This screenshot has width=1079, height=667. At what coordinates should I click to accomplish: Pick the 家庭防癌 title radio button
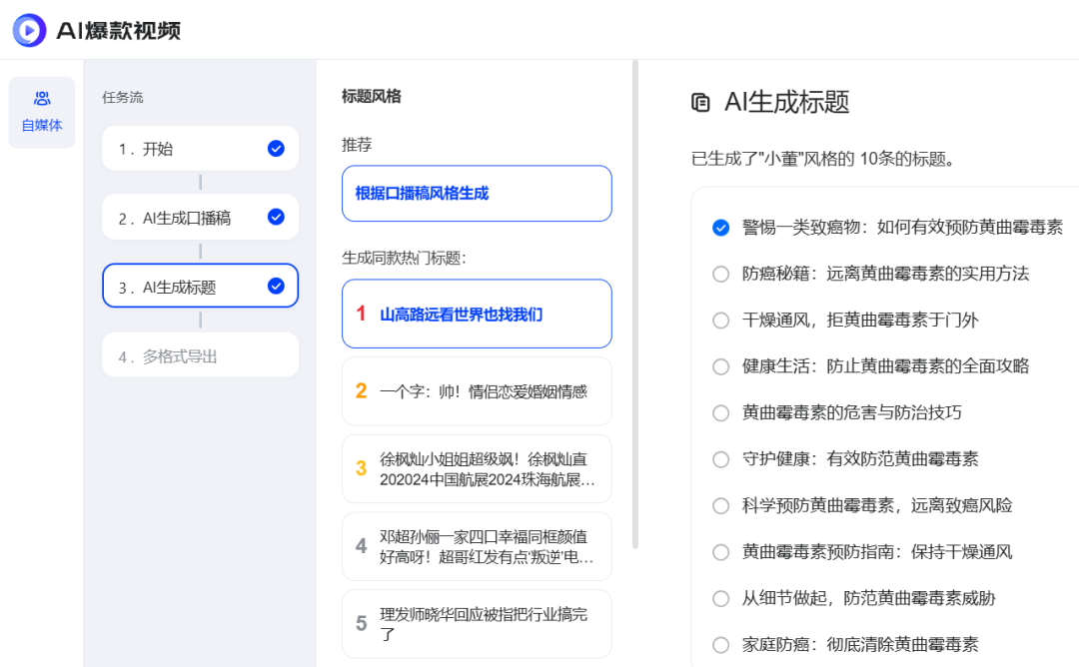pyautogui.click(x=720, y=644)
